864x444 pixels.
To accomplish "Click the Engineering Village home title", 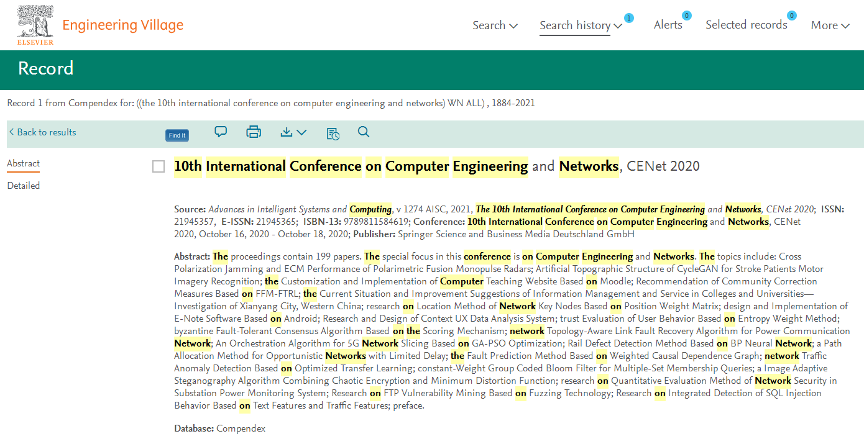I will tap(122, 25).
